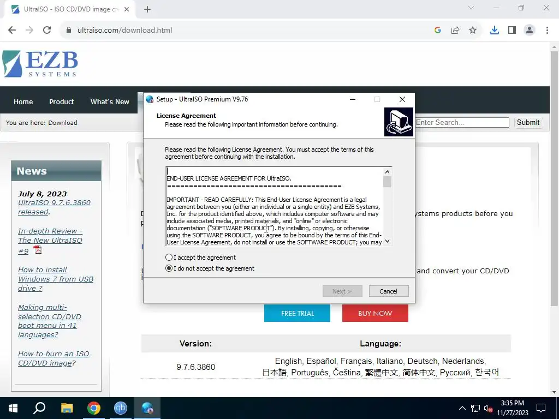
Task: Click the EZB Systems logo
Action: (40, 63)
